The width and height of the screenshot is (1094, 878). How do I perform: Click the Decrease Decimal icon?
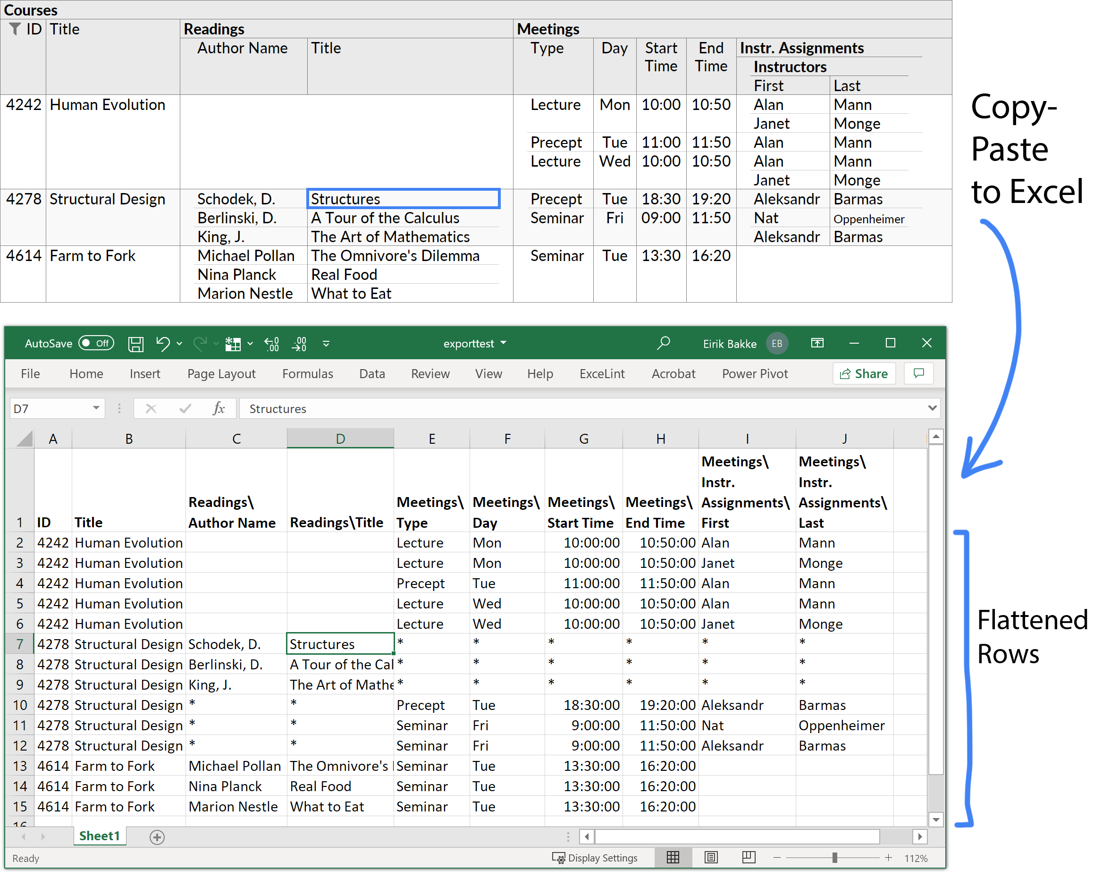coord(299,344)
